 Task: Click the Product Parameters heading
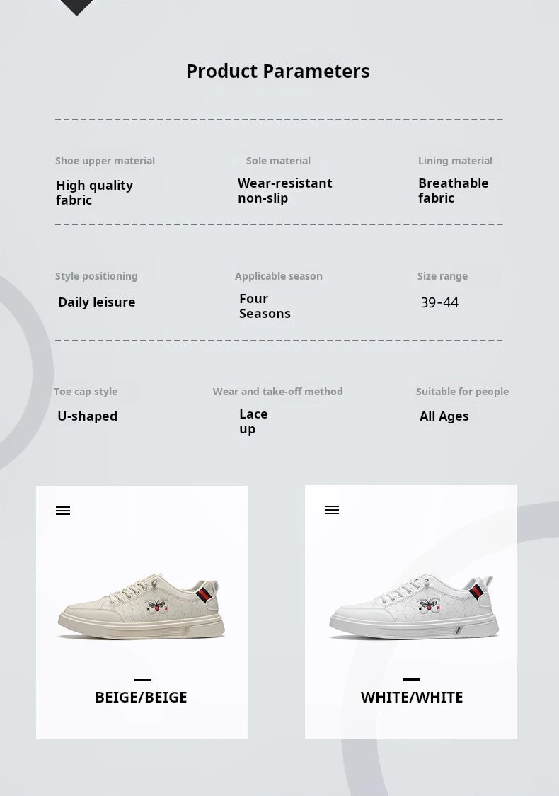coord(278,72)
